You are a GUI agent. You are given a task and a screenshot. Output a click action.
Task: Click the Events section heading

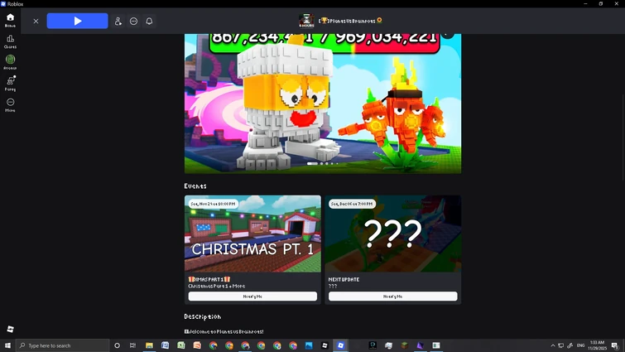[x=195, y=186]
